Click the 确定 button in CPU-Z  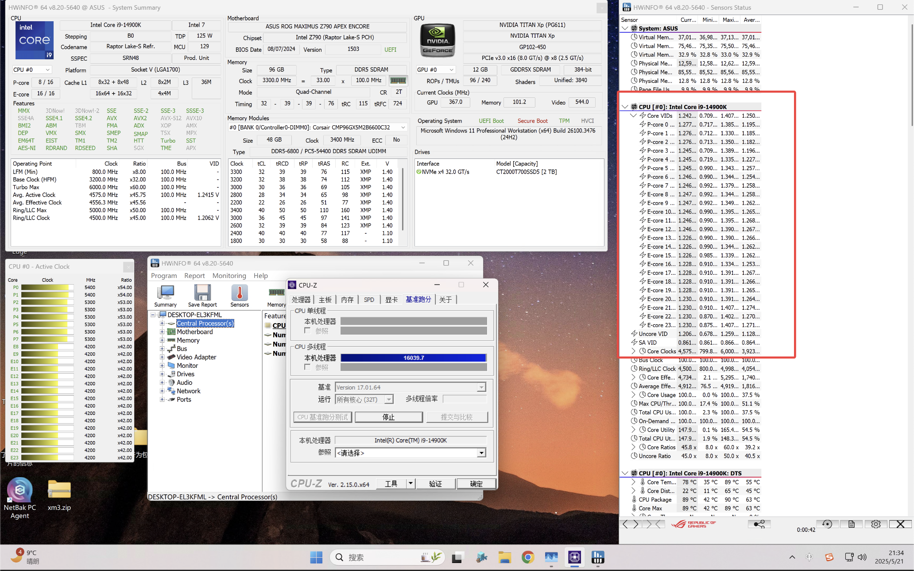point(476,483)
